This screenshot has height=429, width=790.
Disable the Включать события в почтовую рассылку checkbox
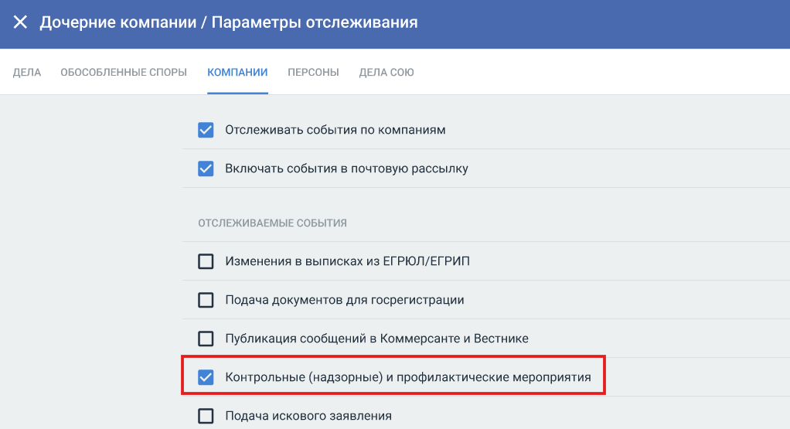tap(206, 169)
